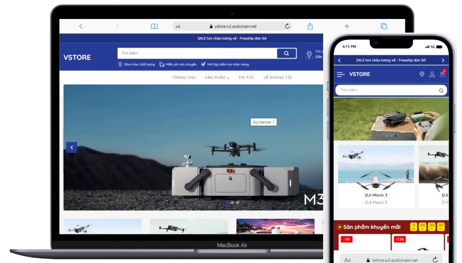Select the second carousel dot on desktop banner
Screen dimensions: 462x263
tap(232, 202)
